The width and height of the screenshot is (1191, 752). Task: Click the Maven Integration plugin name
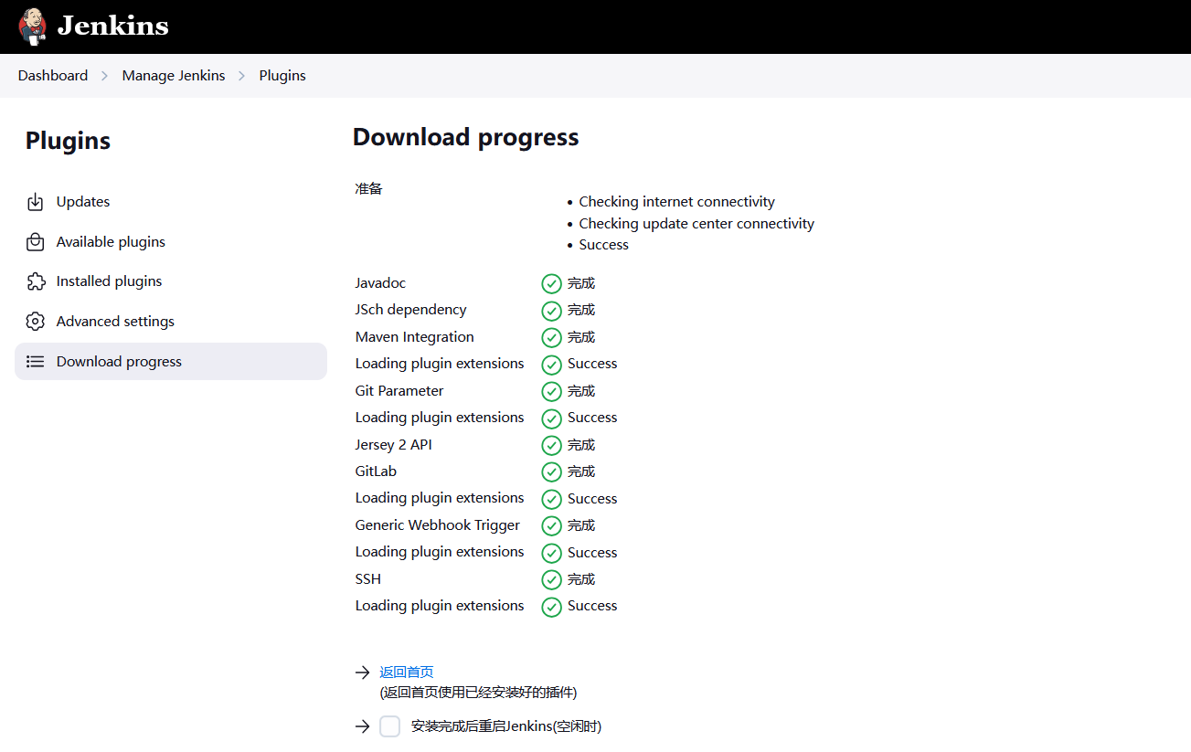pos(415,337)
